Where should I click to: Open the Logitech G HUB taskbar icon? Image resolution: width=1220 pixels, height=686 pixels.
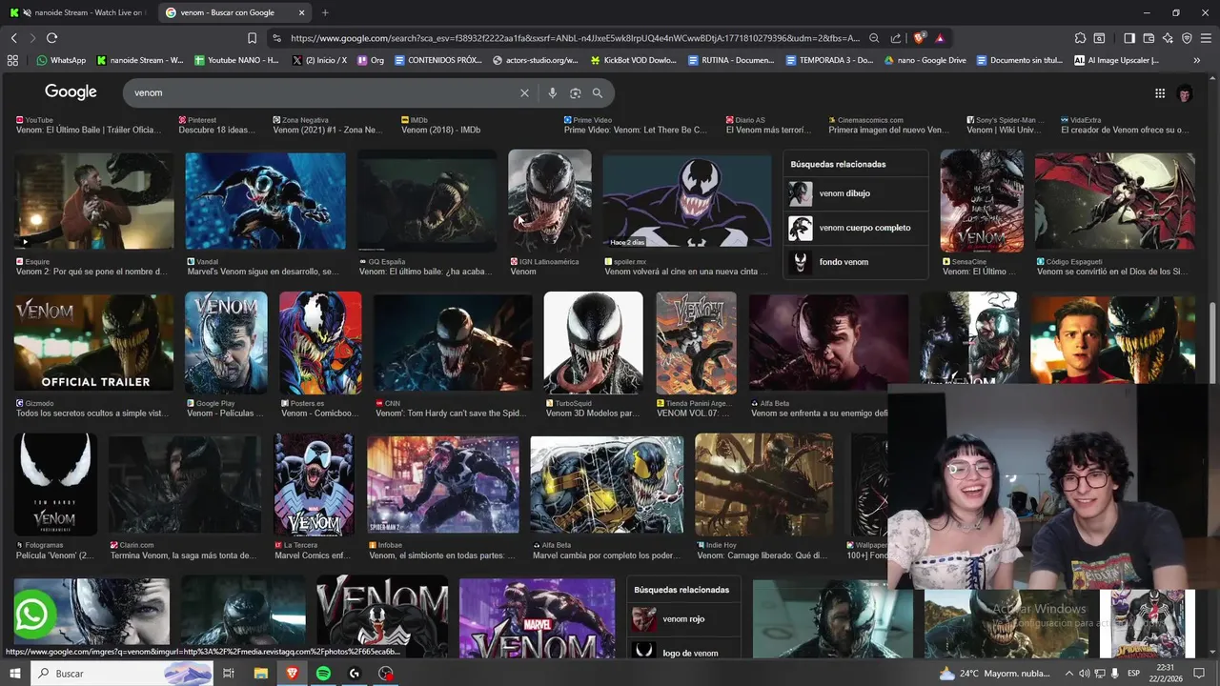[x=355, y=673]
